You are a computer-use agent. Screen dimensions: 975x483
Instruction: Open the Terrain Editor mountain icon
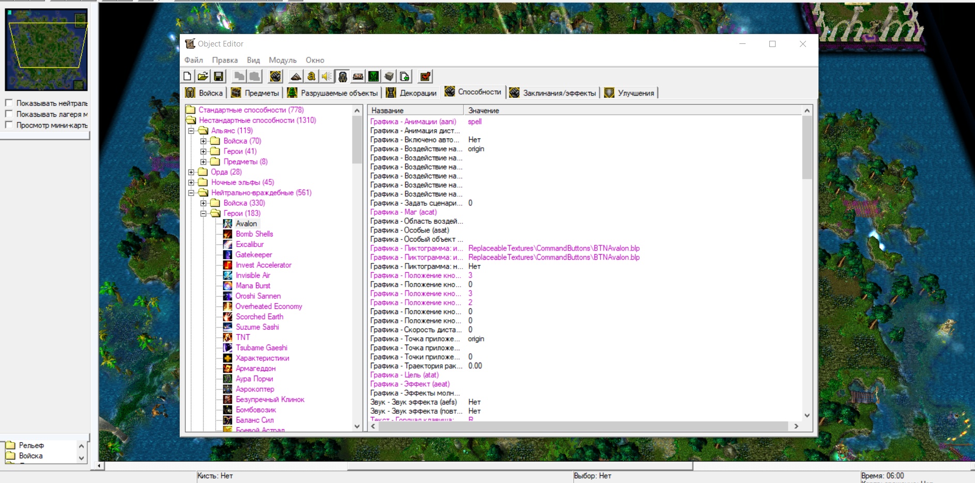coord(296,76)
